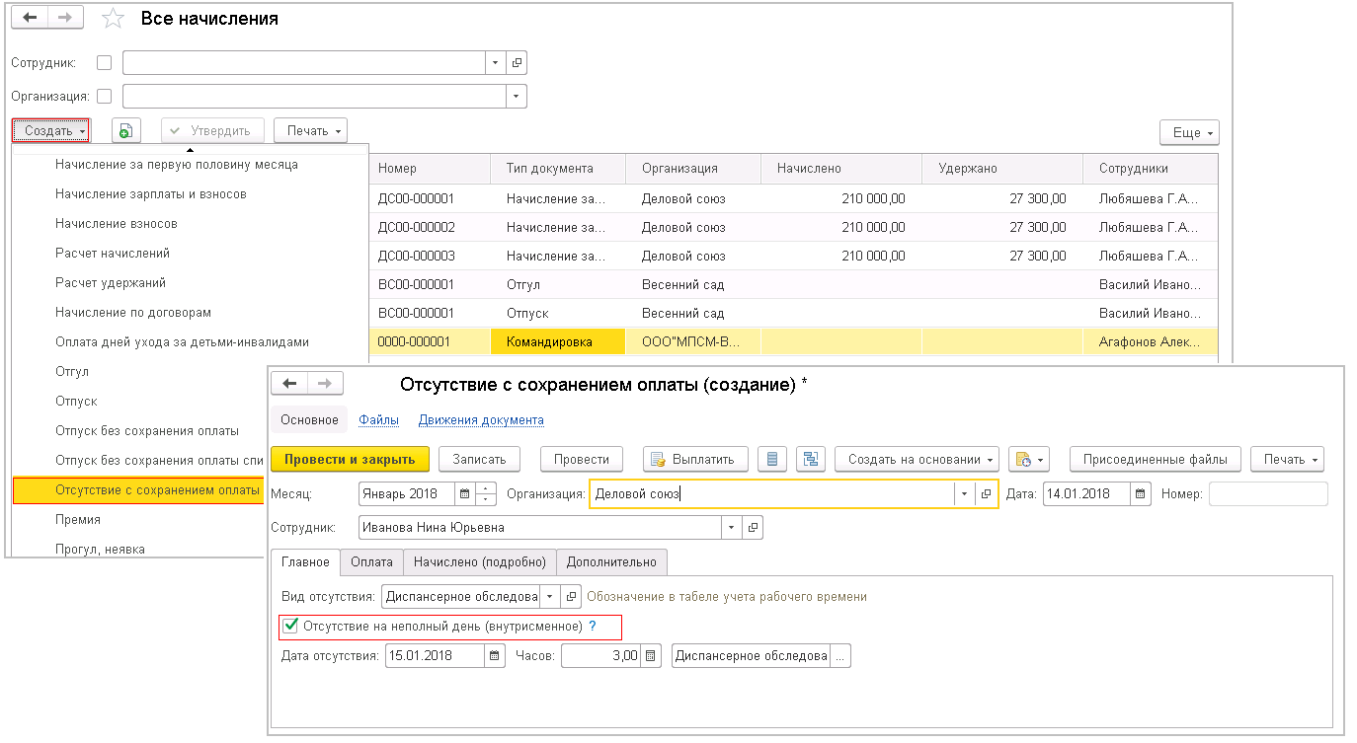Viewport: 1357px width, 743px height.
Task: Click the Записать button
Action: [x=479, y=459]
